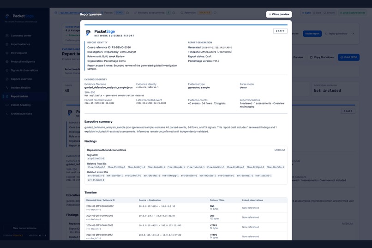Click the Flow explorer sidebar icon
This screenshot has width=372, height=248.
(7, 53)
